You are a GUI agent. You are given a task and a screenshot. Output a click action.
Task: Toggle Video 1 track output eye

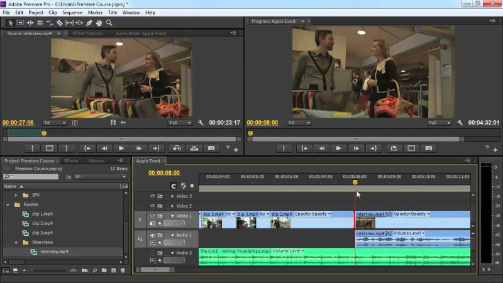point(152,214)
